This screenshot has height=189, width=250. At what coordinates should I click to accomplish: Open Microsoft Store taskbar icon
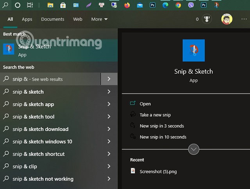[x=63, y=5]
